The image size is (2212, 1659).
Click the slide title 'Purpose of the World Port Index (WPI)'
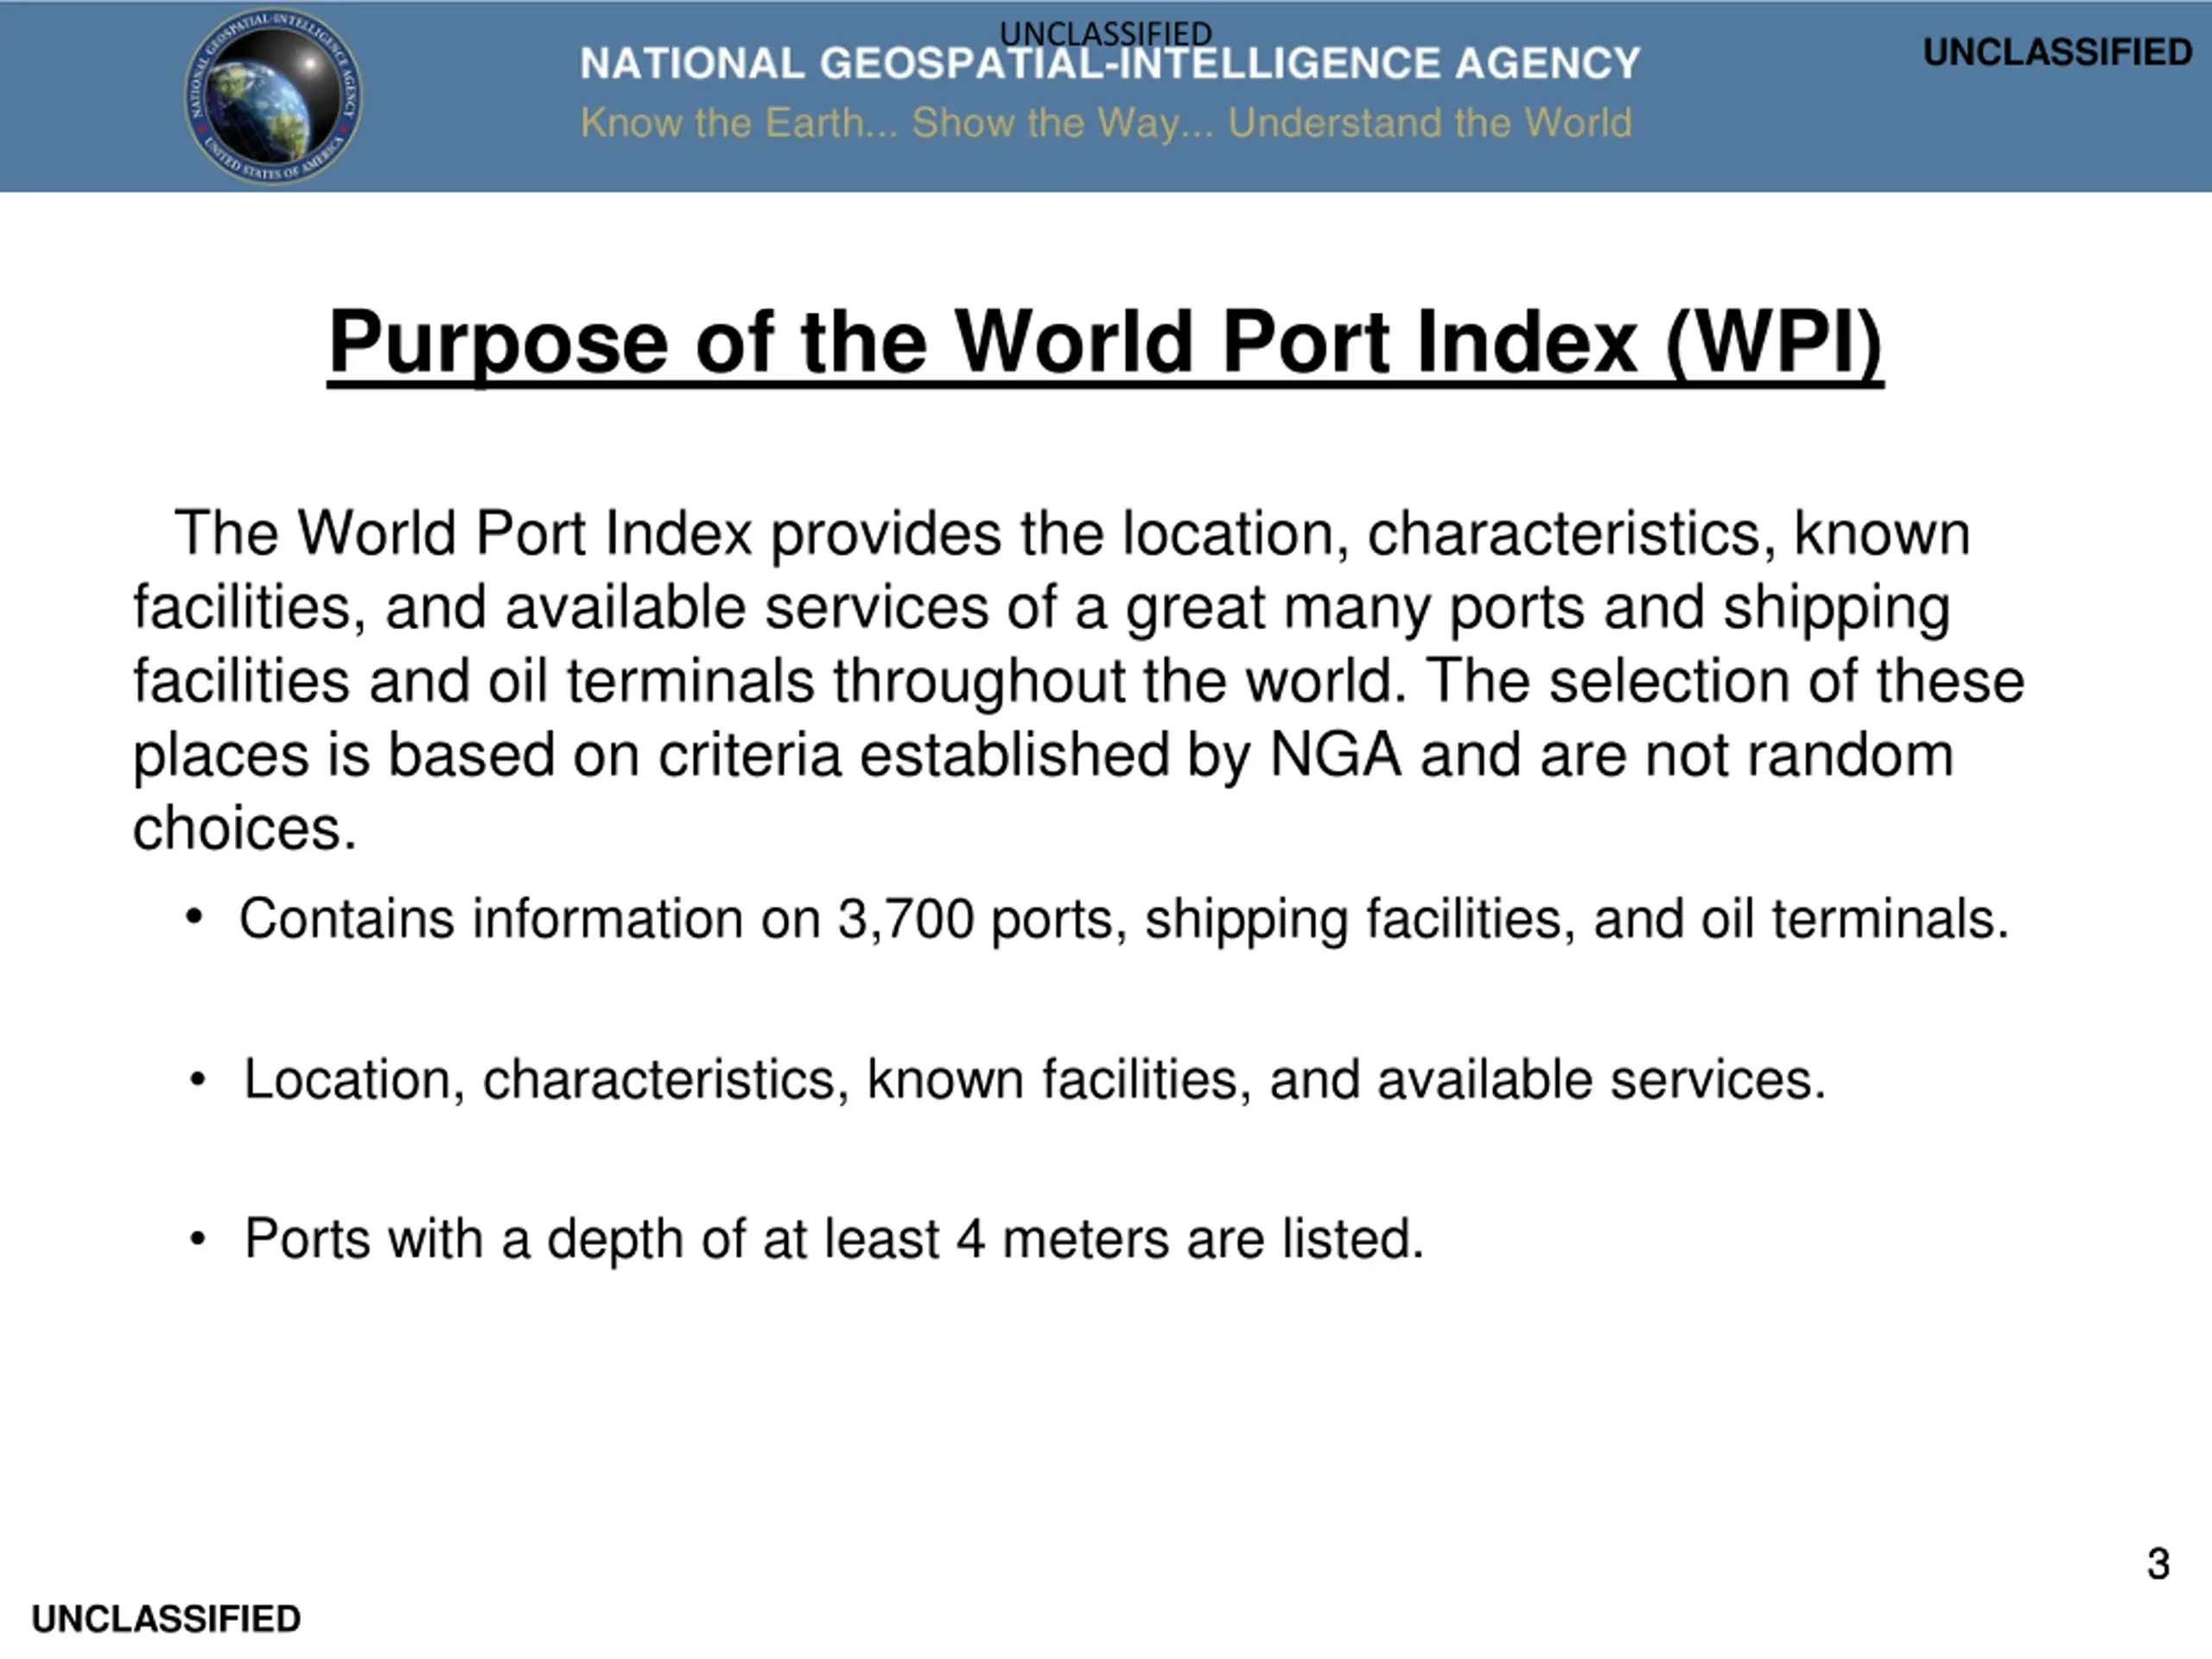tap(1105, 345)
